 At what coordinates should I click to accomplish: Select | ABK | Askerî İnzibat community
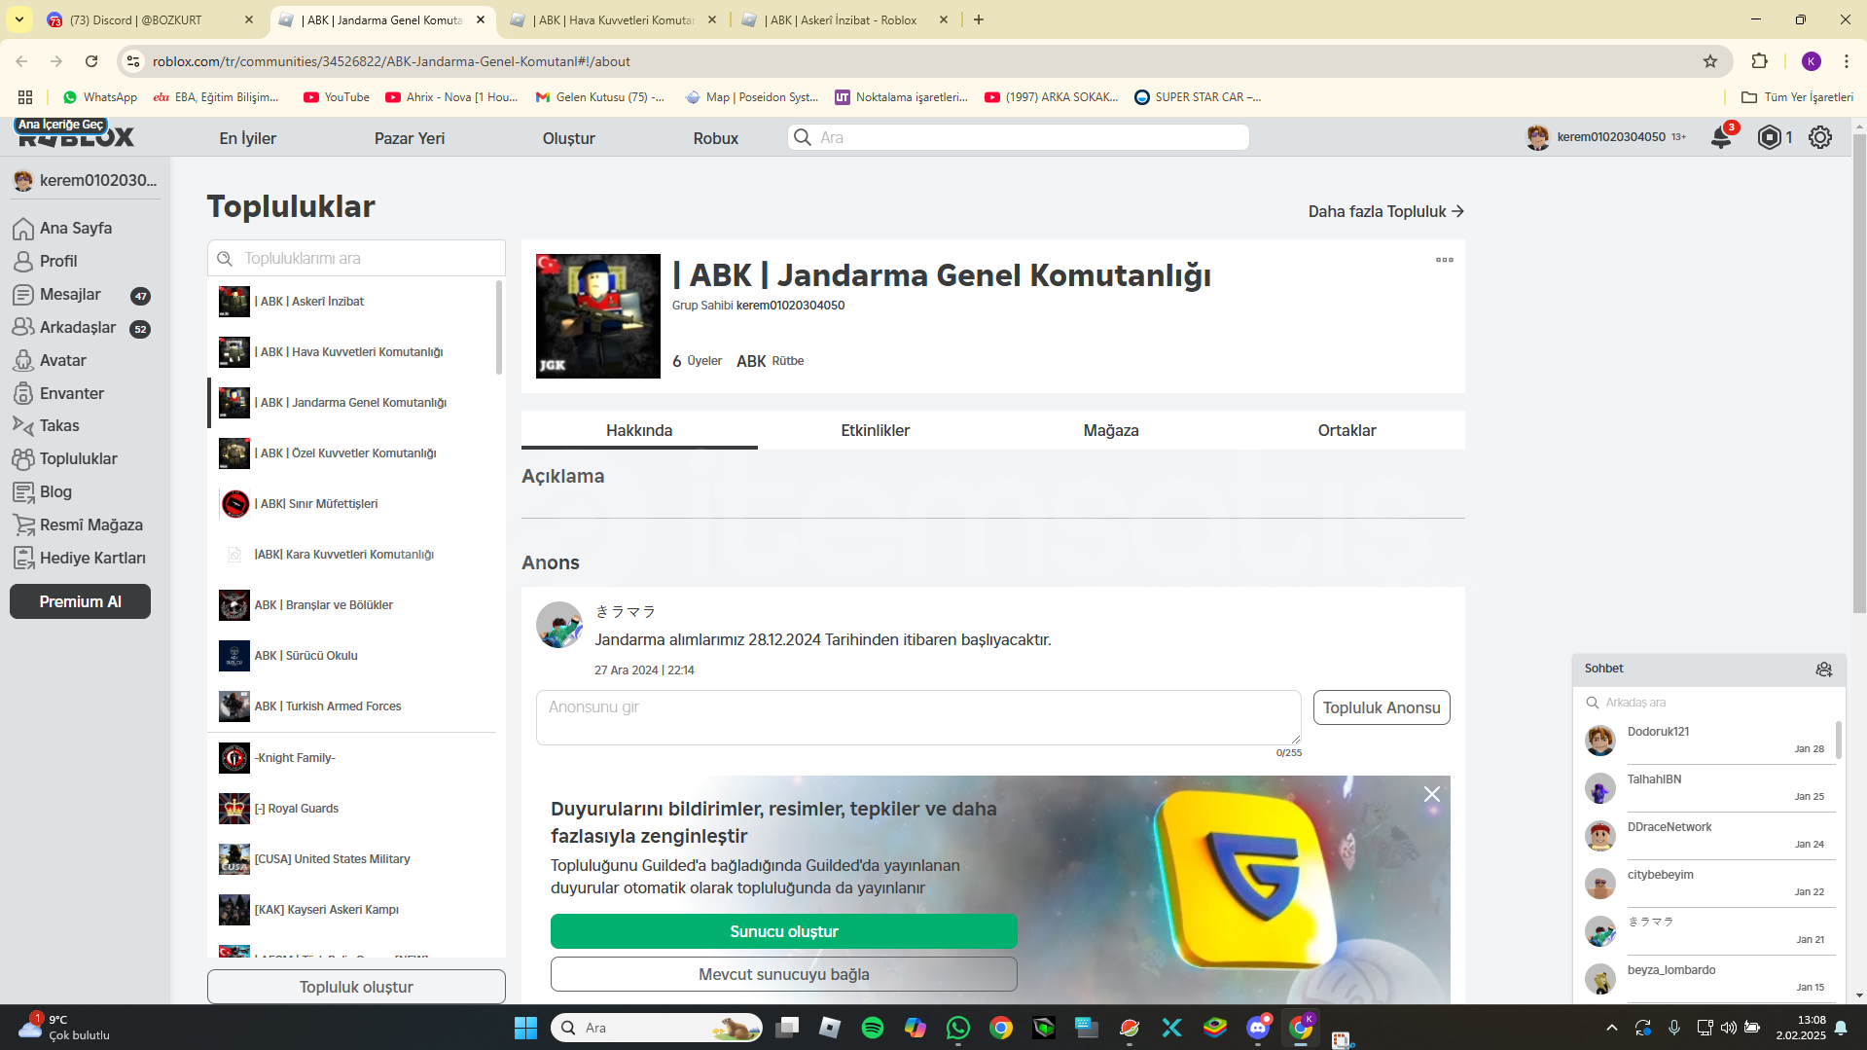[x=352, y=302]
